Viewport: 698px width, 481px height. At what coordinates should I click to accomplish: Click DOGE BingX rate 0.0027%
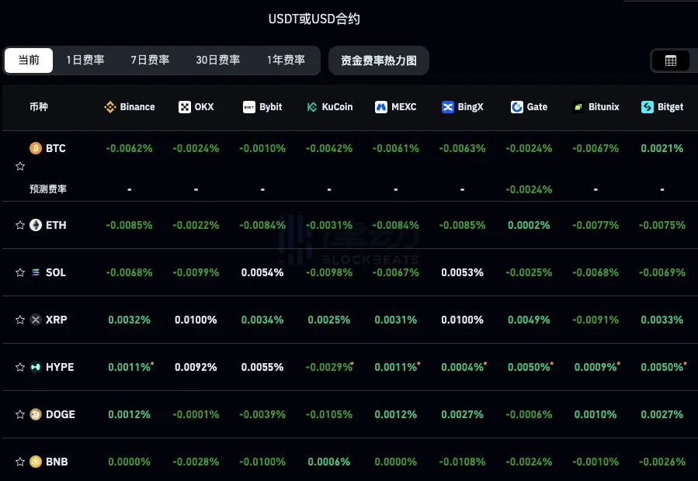tap(462, 414)
